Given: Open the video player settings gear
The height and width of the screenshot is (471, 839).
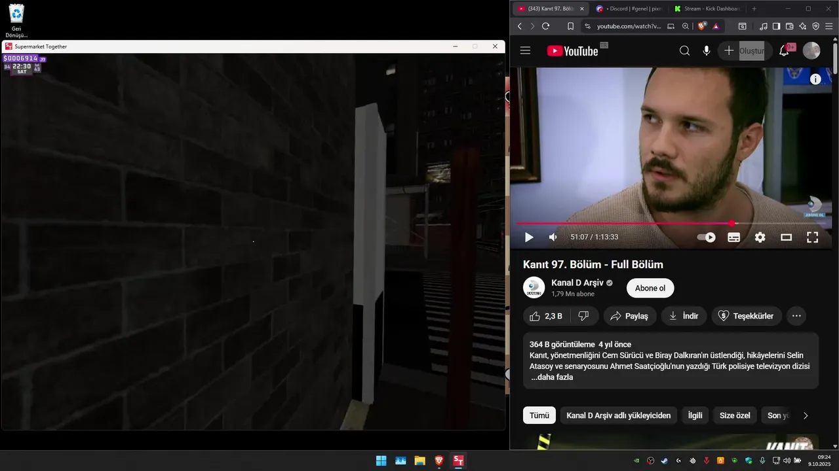Looking at the screenshot, I should pyautogui.click(x=760, y=237).
